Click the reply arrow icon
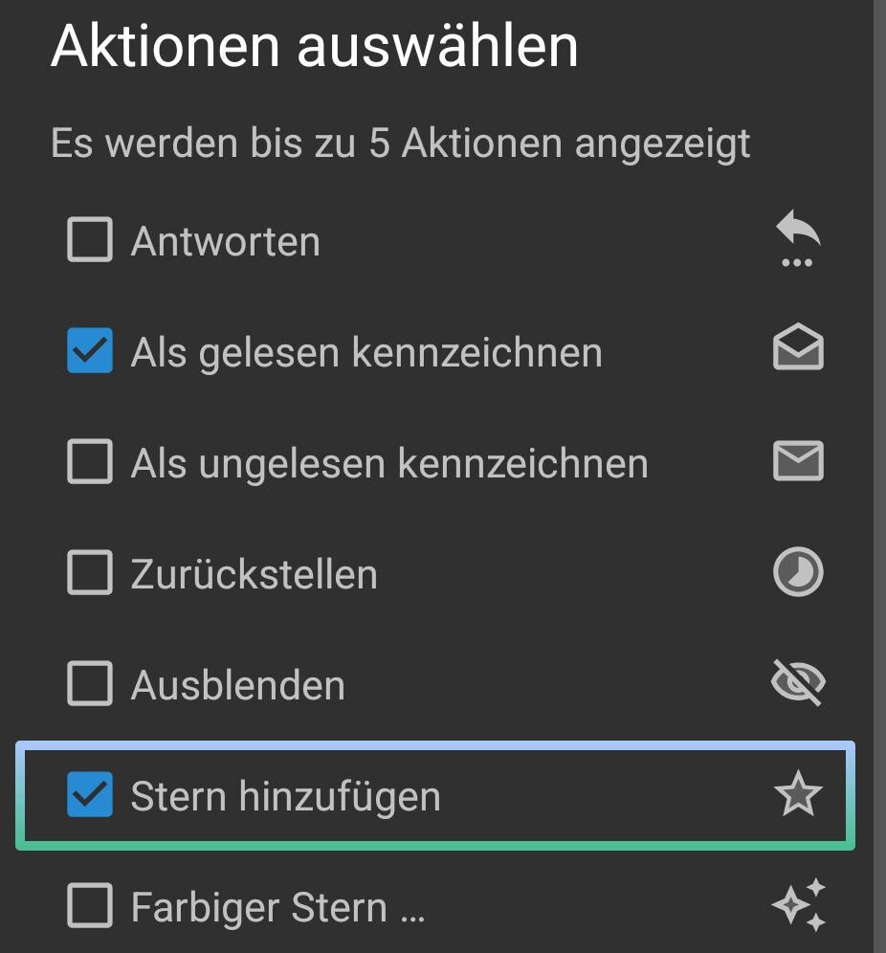The width and height of the screenshot is (886, 953). pyautogui.click(x=798, y=239)
